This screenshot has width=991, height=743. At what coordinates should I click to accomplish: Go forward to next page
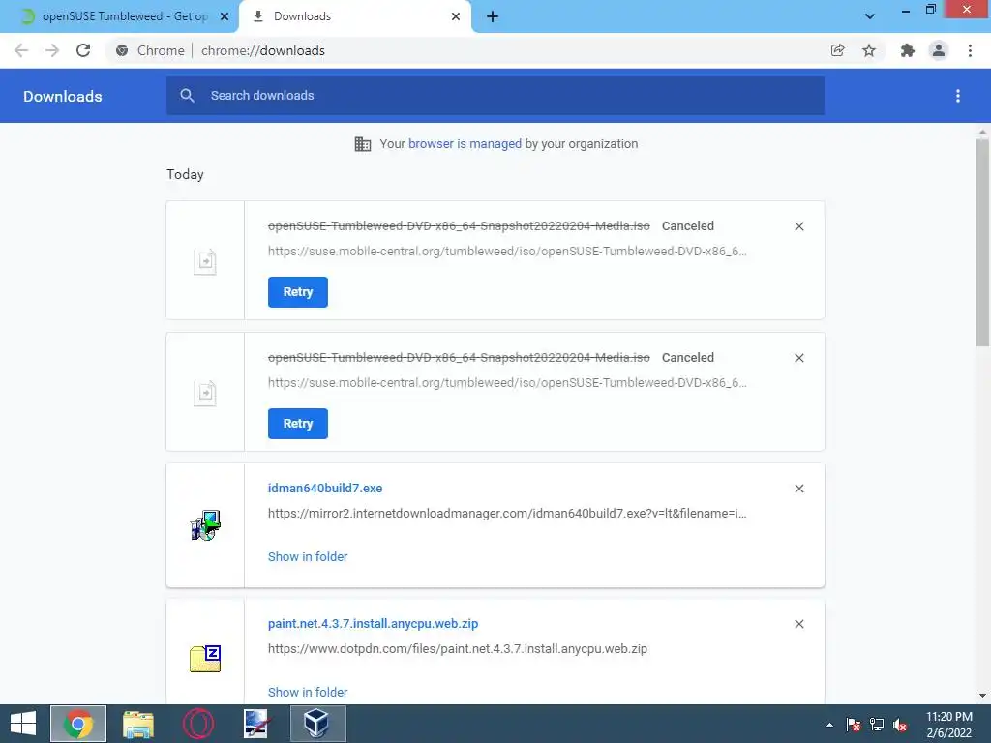point(52,50)
